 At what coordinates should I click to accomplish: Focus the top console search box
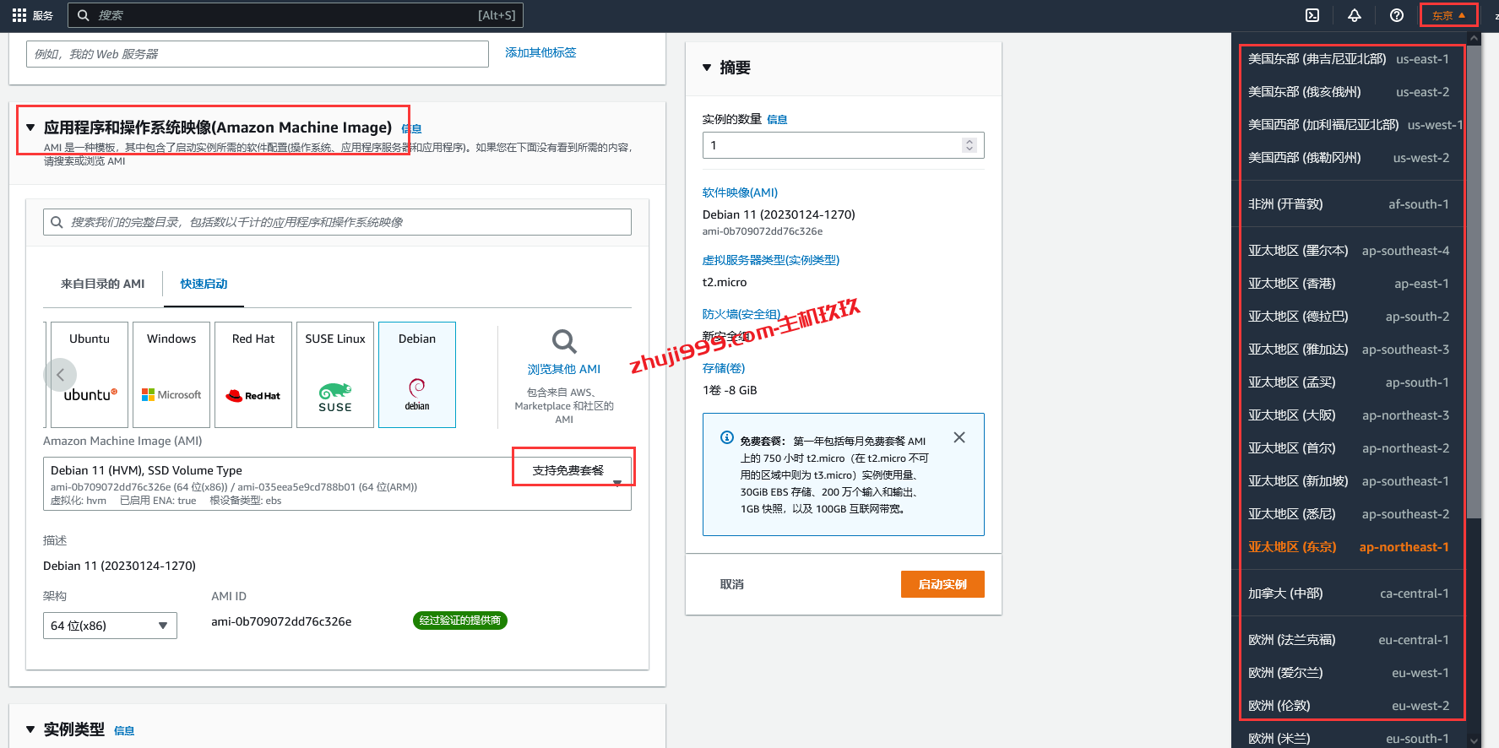[296, 15]
